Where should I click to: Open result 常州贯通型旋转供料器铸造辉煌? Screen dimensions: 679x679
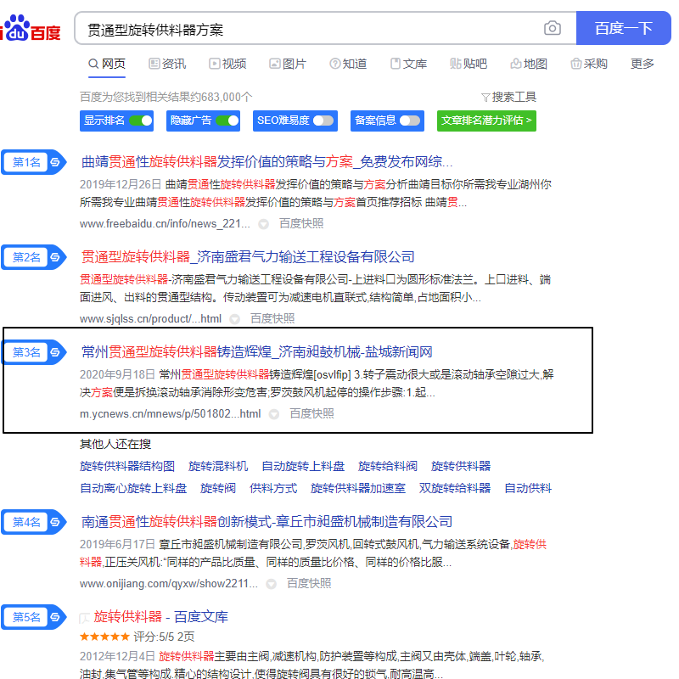click(x=257, y=352)
